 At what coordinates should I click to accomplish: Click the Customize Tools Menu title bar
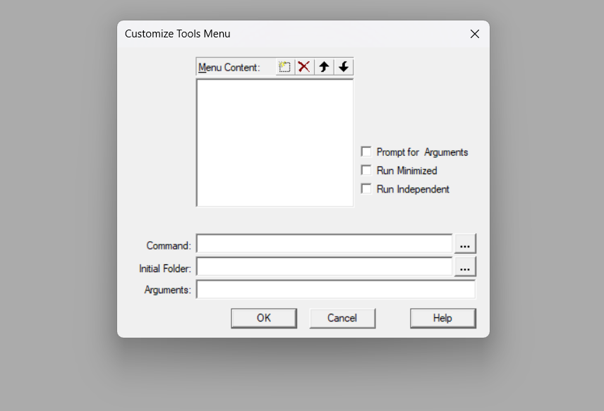pos(282,34)
